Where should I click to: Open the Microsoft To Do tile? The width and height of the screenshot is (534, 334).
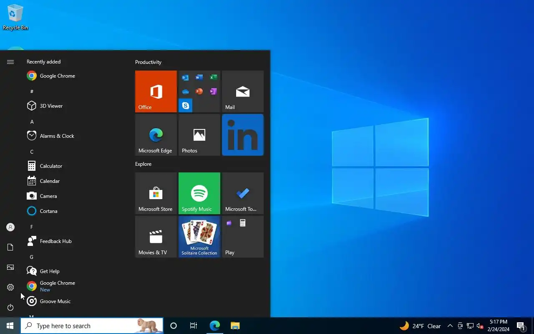click(x=243, y=193)
